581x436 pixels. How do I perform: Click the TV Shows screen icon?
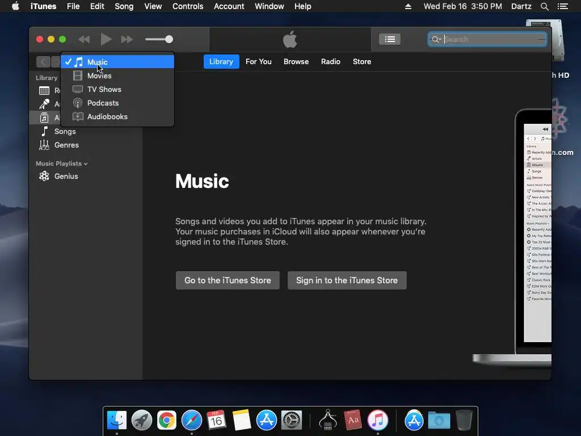pos(78,89)
